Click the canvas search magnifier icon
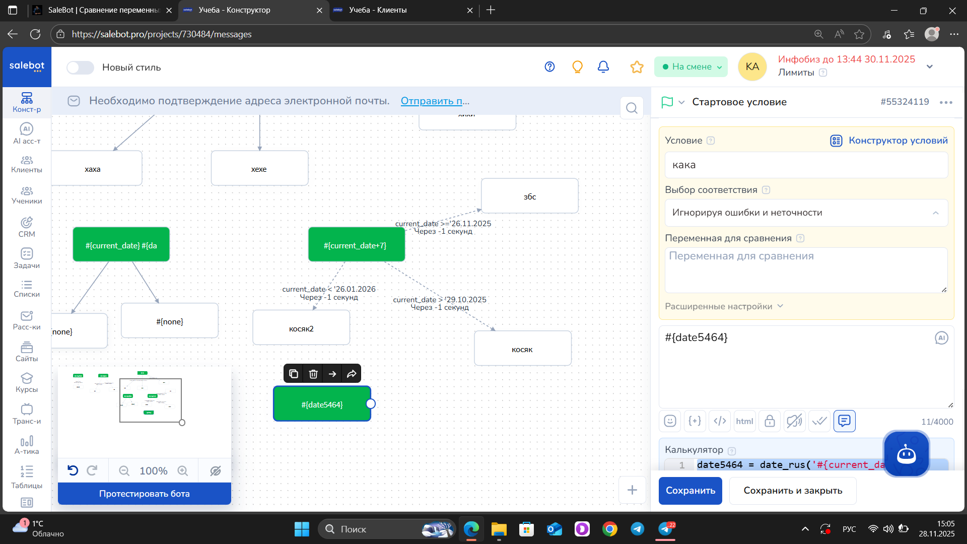The width and height of the screenshot is (967, 544). tap(632, 108)
